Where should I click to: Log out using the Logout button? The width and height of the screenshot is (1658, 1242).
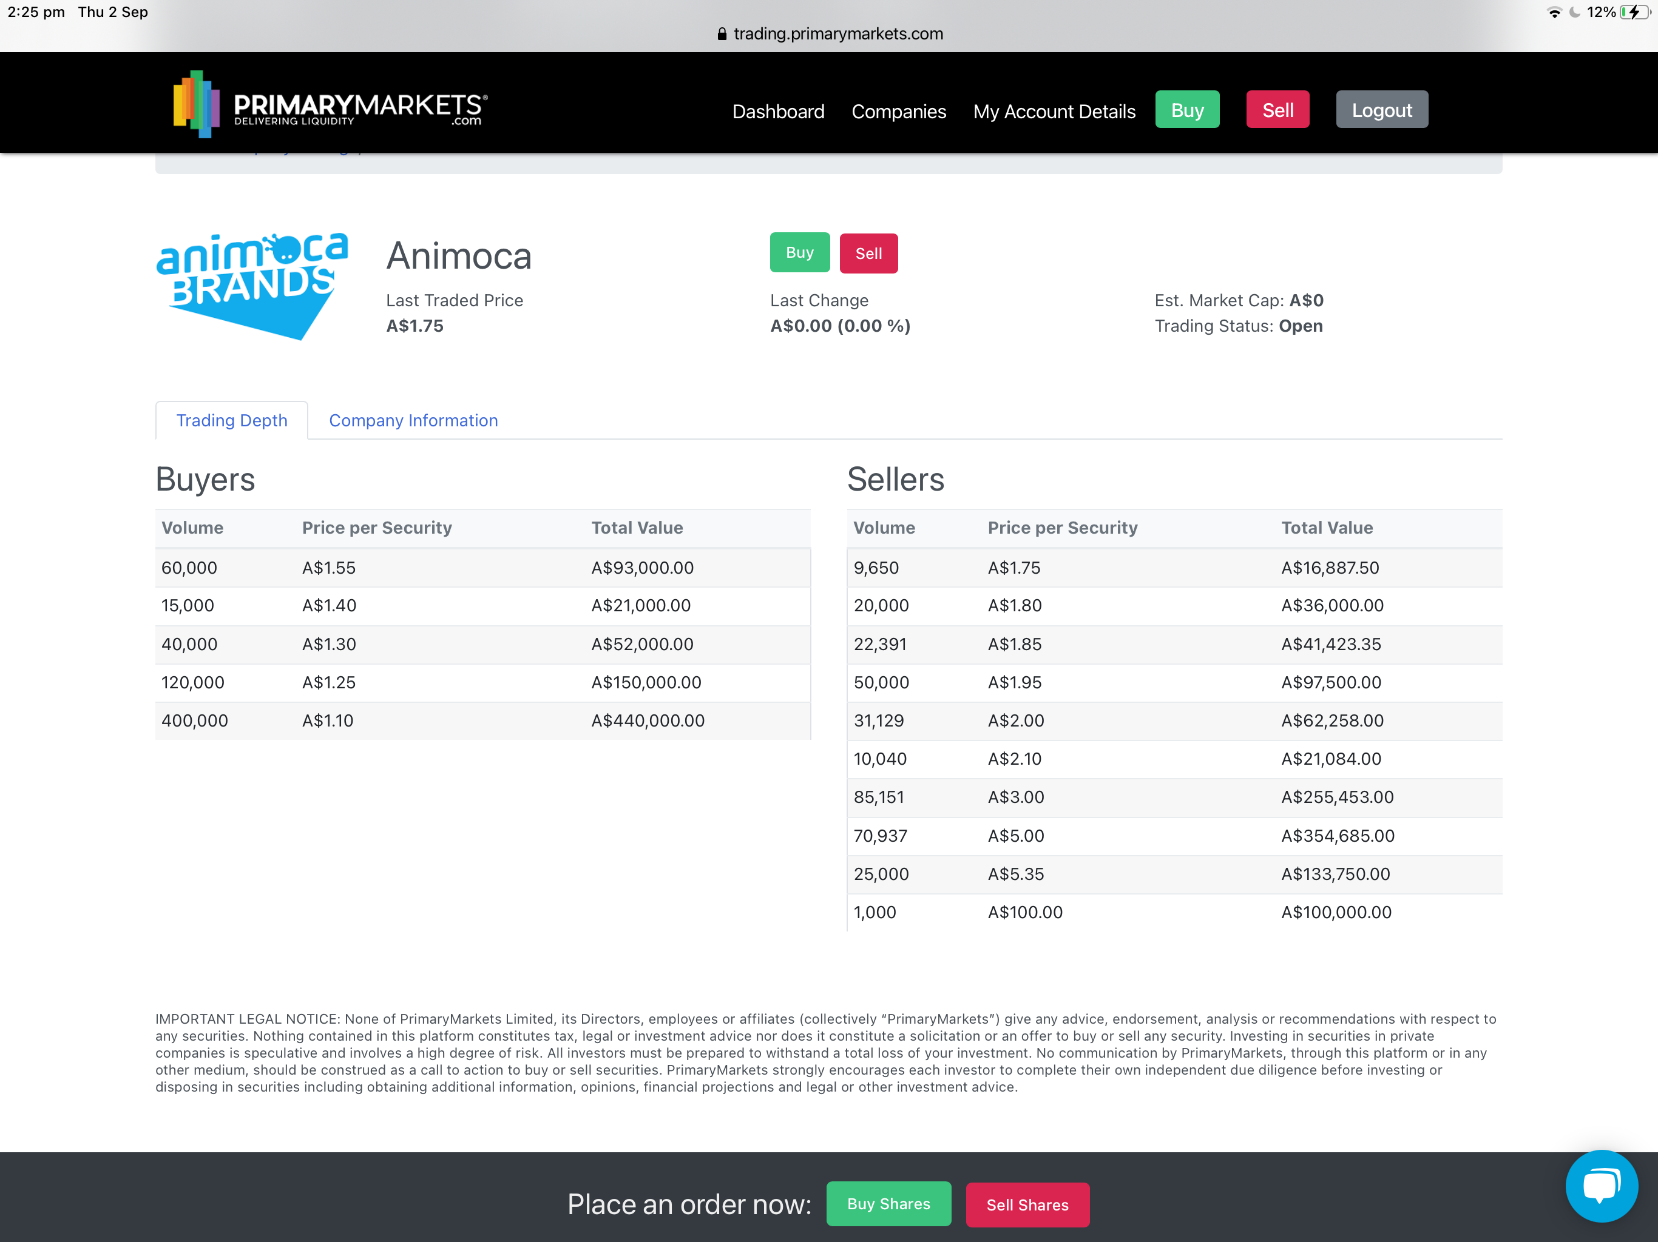1381,110
